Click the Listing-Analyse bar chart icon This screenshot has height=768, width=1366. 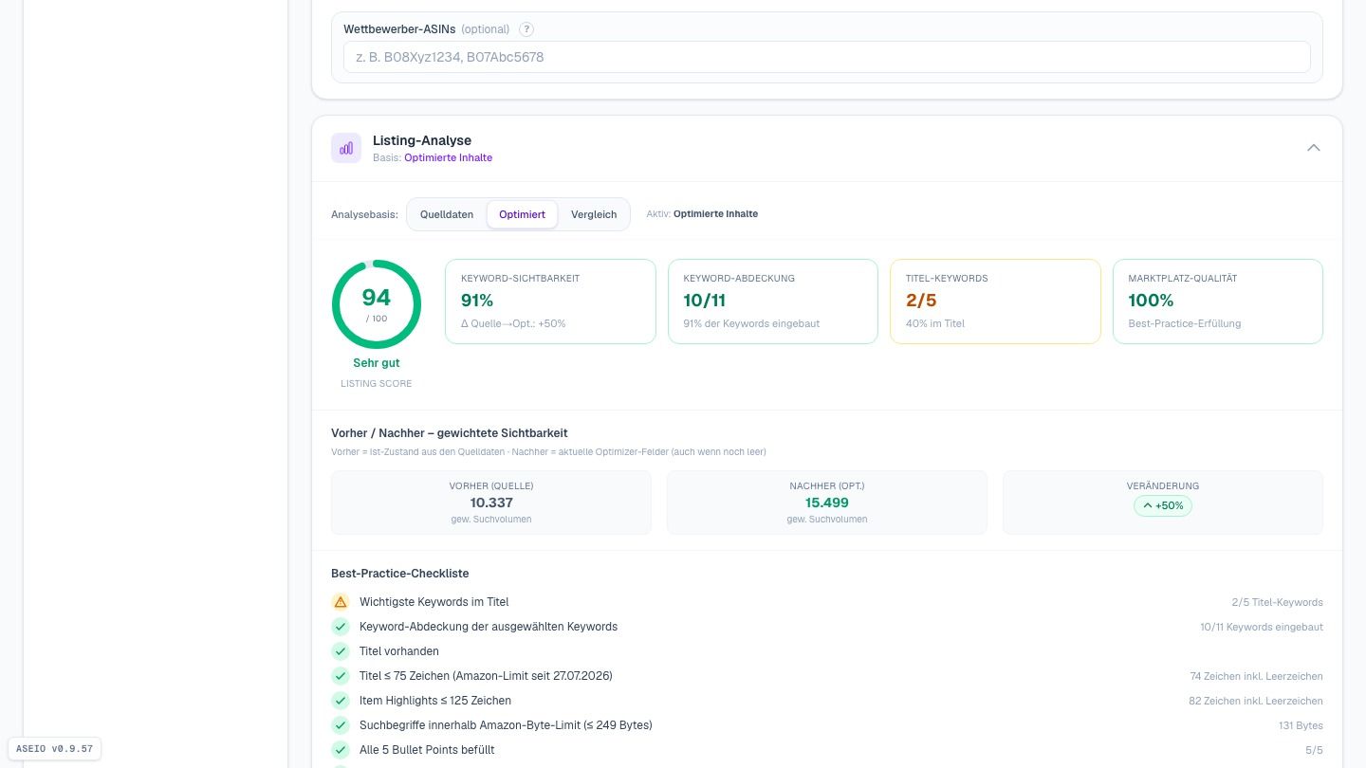(346, 148)
